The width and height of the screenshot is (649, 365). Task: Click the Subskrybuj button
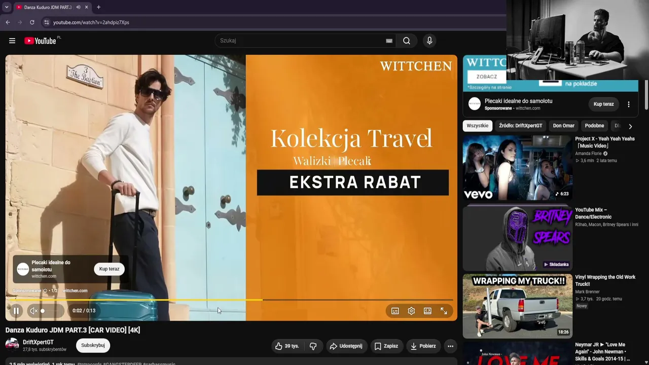coord(93,345)
